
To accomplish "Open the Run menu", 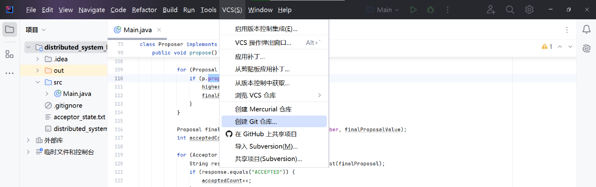I will pos(189,9).
